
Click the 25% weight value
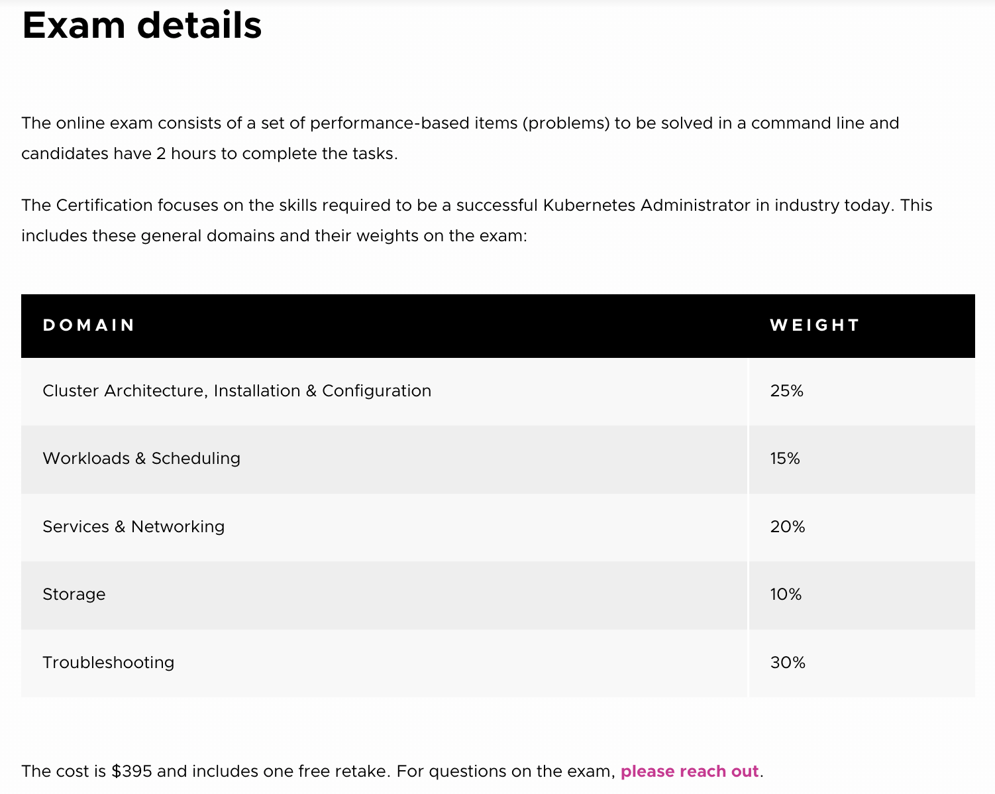coord(786,391)
